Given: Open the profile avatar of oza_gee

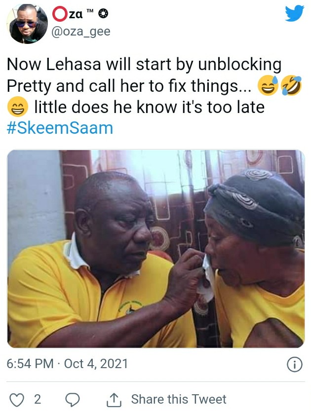Looking at the screenshot, I should (x=27, y=24).
